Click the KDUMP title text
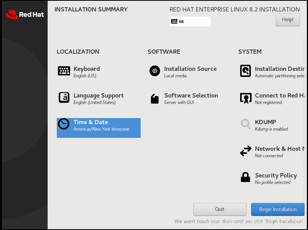The width and height of the screenshot is (308, 230). (x=265, y=122)
